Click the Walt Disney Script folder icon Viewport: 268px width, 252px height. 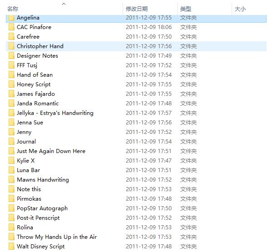tap(11, 247)
